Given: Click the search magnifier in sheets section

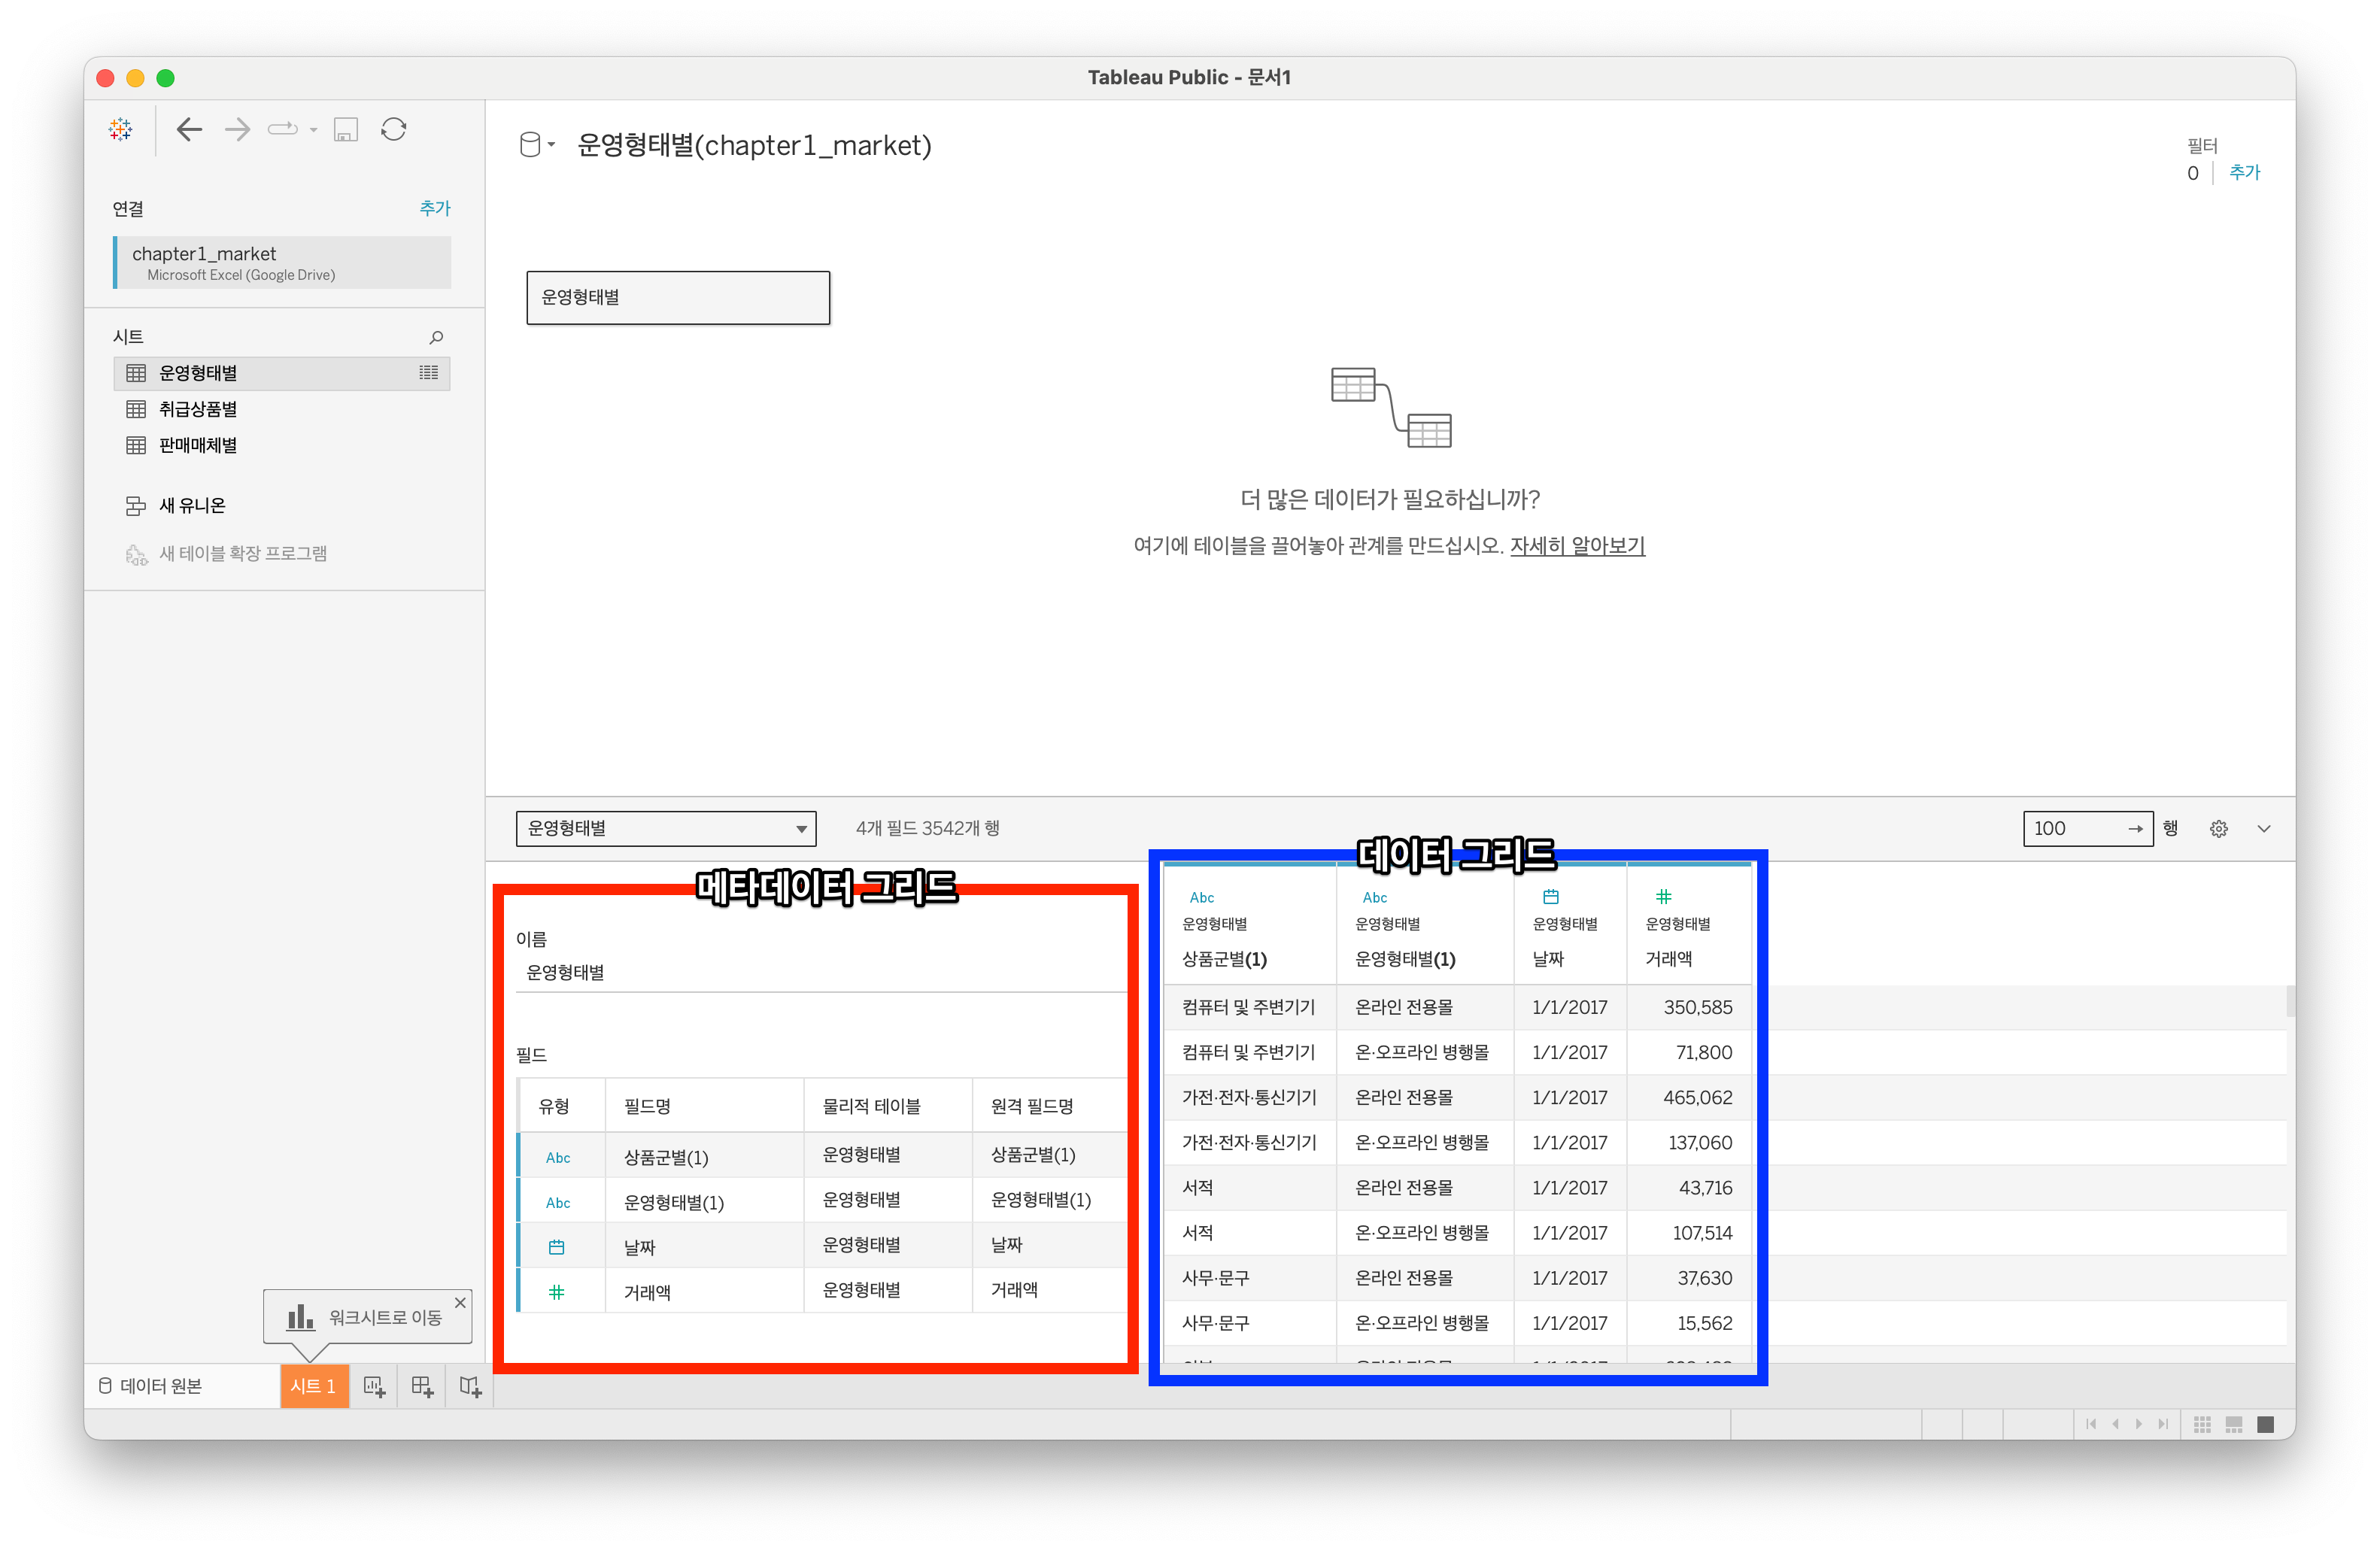Looking at the screenshot, I should 436,337.
